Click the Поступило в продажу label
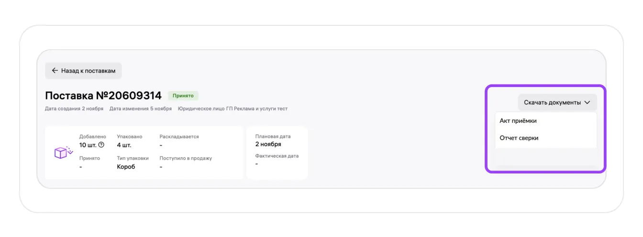 186,158
